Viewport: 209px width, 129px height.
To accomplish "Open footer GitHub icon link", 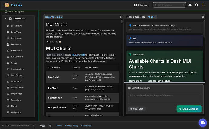I will [35, 126].
